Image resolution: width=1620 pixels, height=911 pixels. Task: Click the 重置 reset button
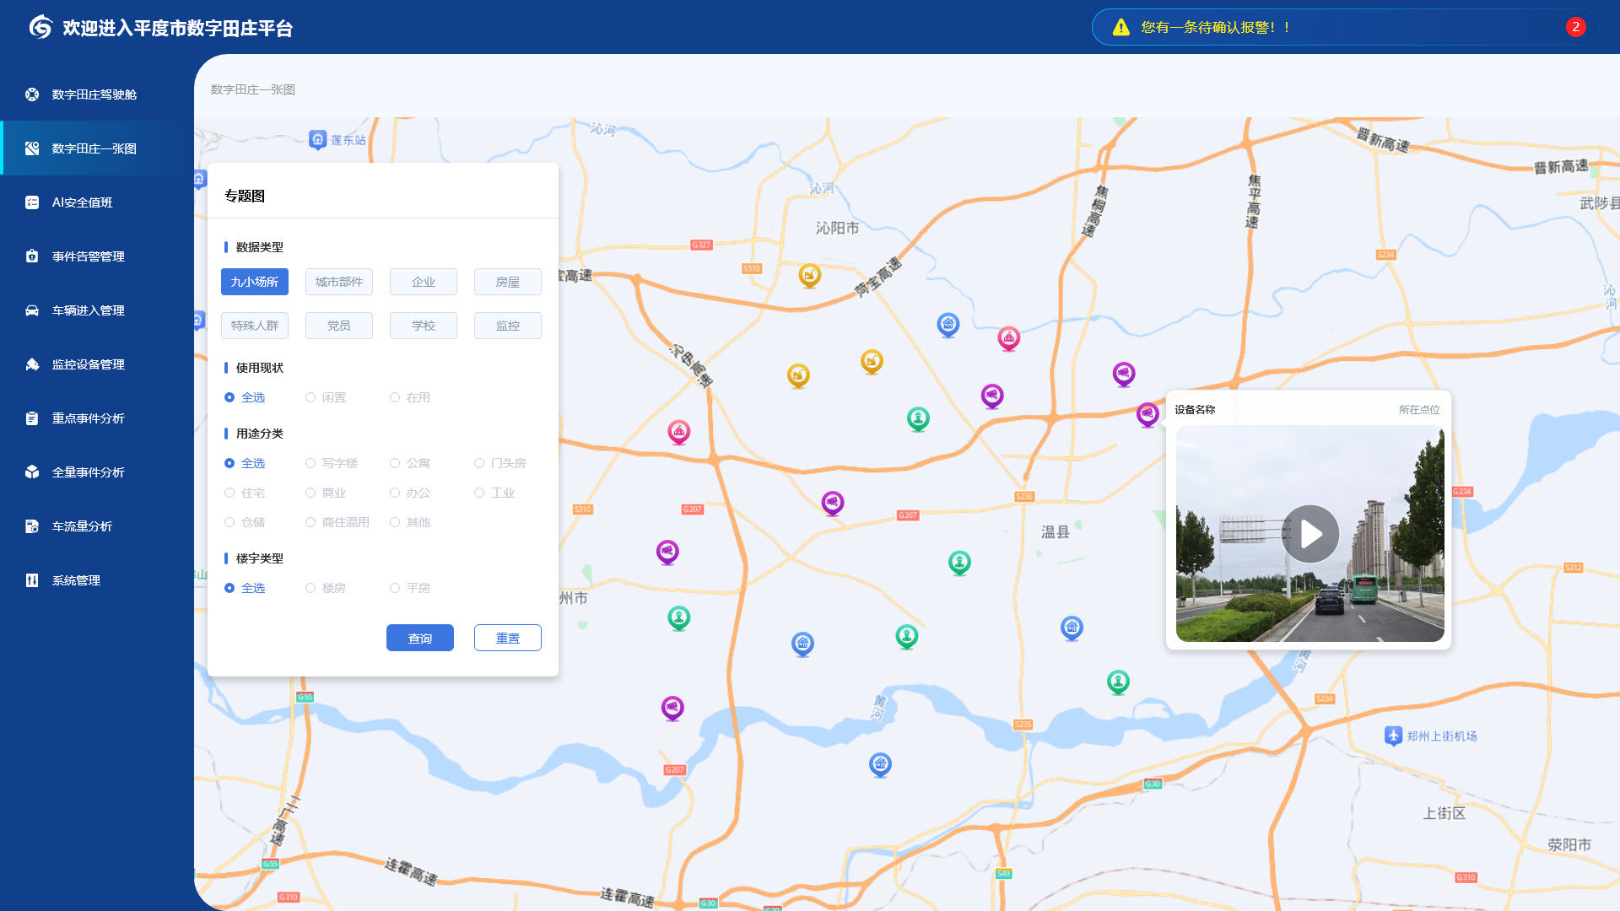[508, 638]
